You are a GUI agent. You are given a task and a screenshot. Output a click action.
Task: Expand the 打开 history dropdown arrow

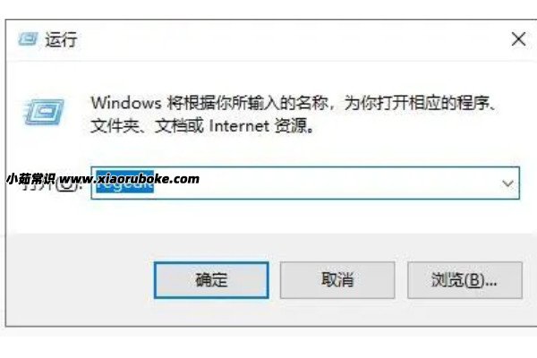pyautogui.click(x=507, y=183)
